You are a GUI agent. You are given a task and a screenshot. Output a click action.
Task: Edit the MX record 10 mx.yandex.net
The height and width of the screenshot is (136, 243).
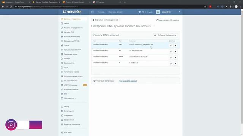click(171, 51)
